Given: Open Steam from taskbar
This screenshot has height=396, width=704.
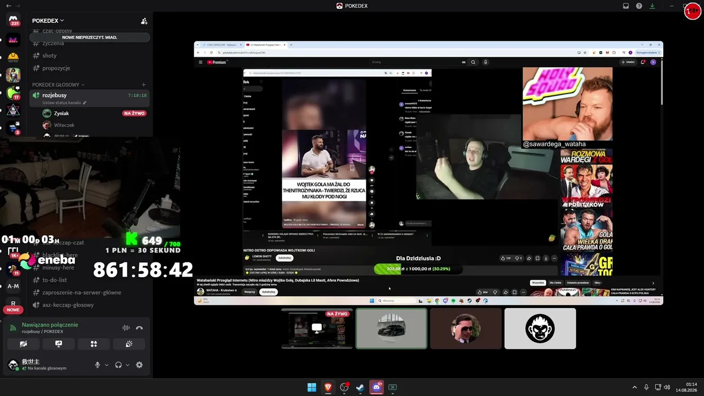Looking at the screenshot, I should click(360, 387).
